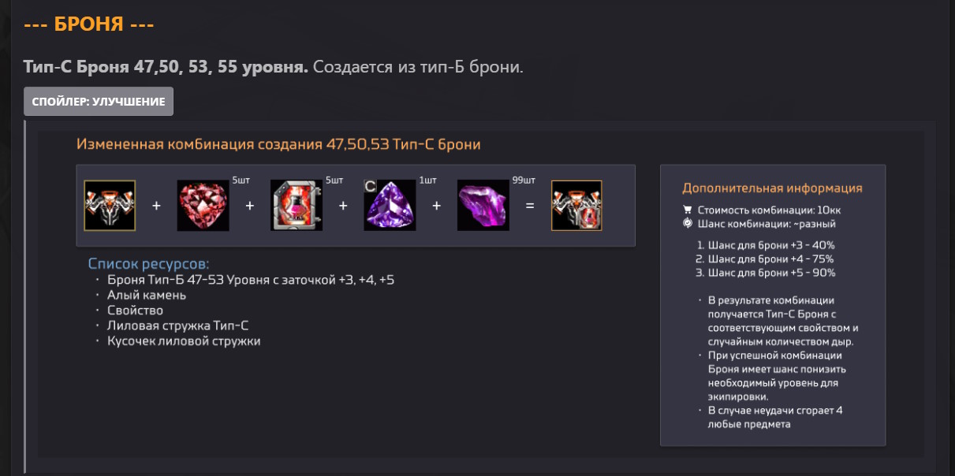Click the Дополнительная информация panel title
This screenshot has height=476, width=955.
point(772,188)
